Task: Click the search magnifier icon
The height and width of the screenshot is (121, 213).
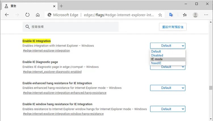Action: click(28, 27)
